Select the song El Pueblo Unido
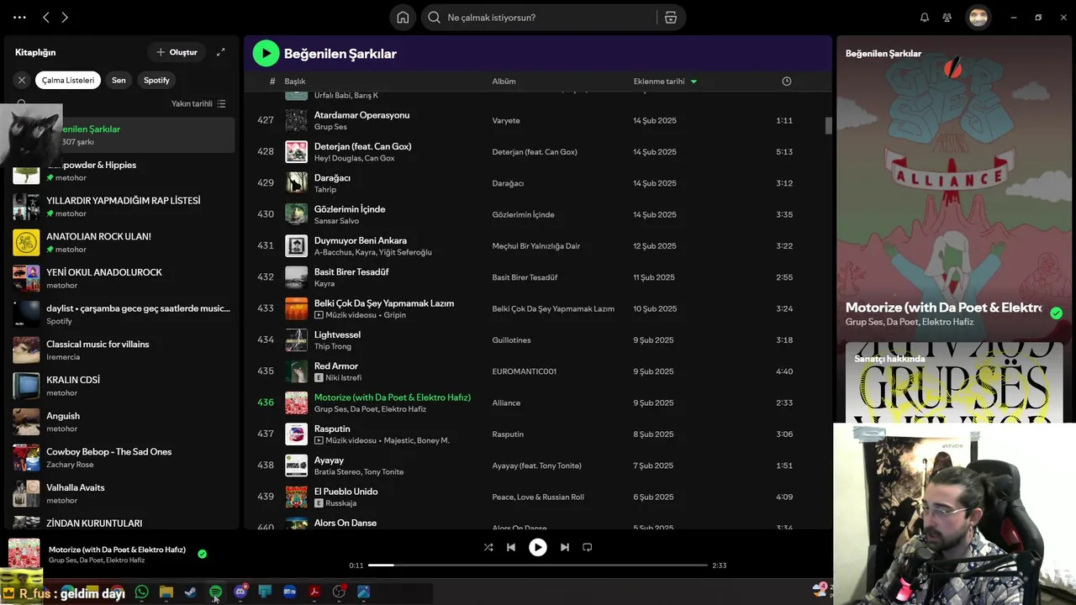The height and width of the screenshot is (605, 1076). click(345, 492)
